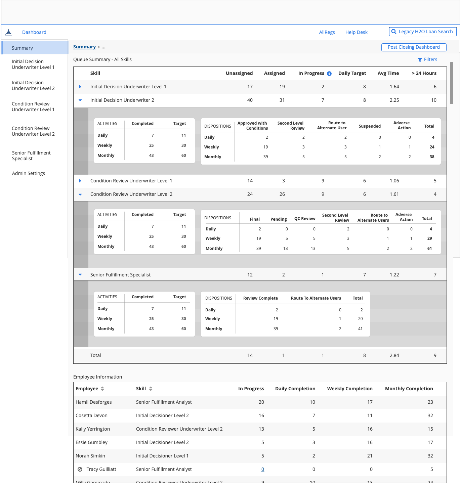The image size is (460, 483).
Task: Open Admin Settings in the sidebar
Action: click(x=29, y=173)
